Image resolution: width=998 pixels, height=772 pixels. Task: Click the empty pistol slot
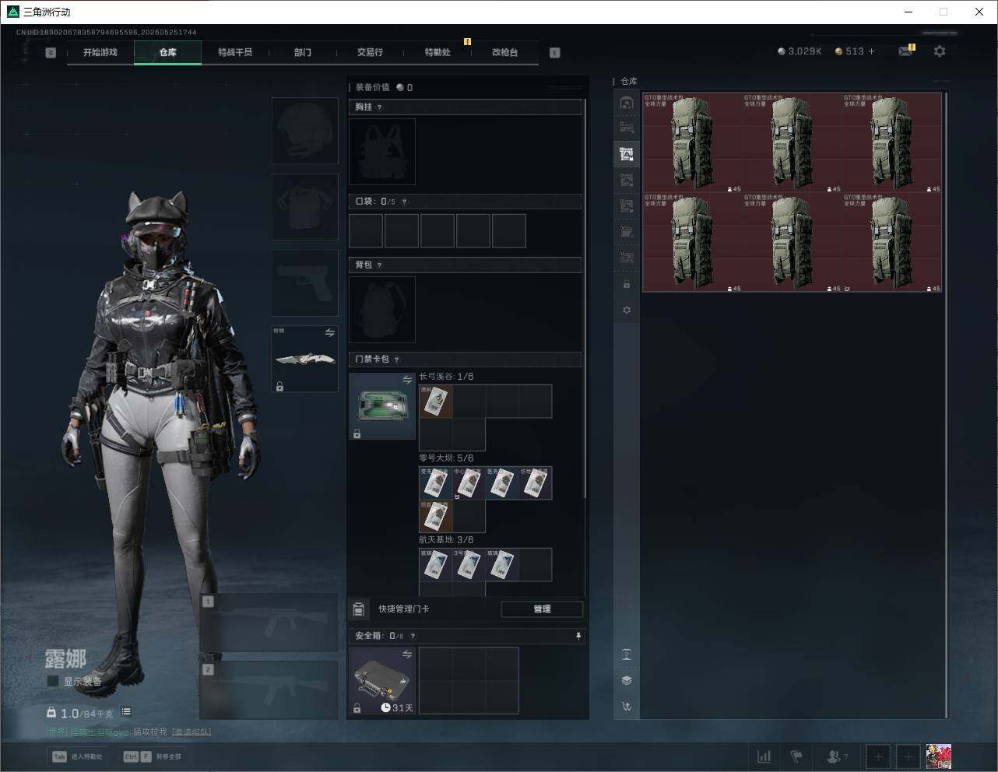click(x=305, y=282)
